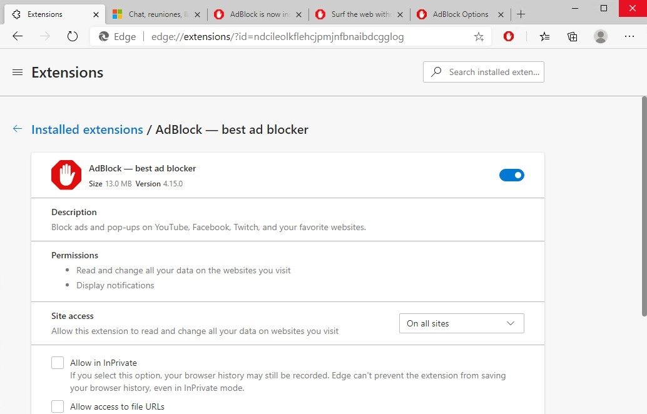Check the Allow in InPrivate box

pyautogui.click(x=58, y=363)
